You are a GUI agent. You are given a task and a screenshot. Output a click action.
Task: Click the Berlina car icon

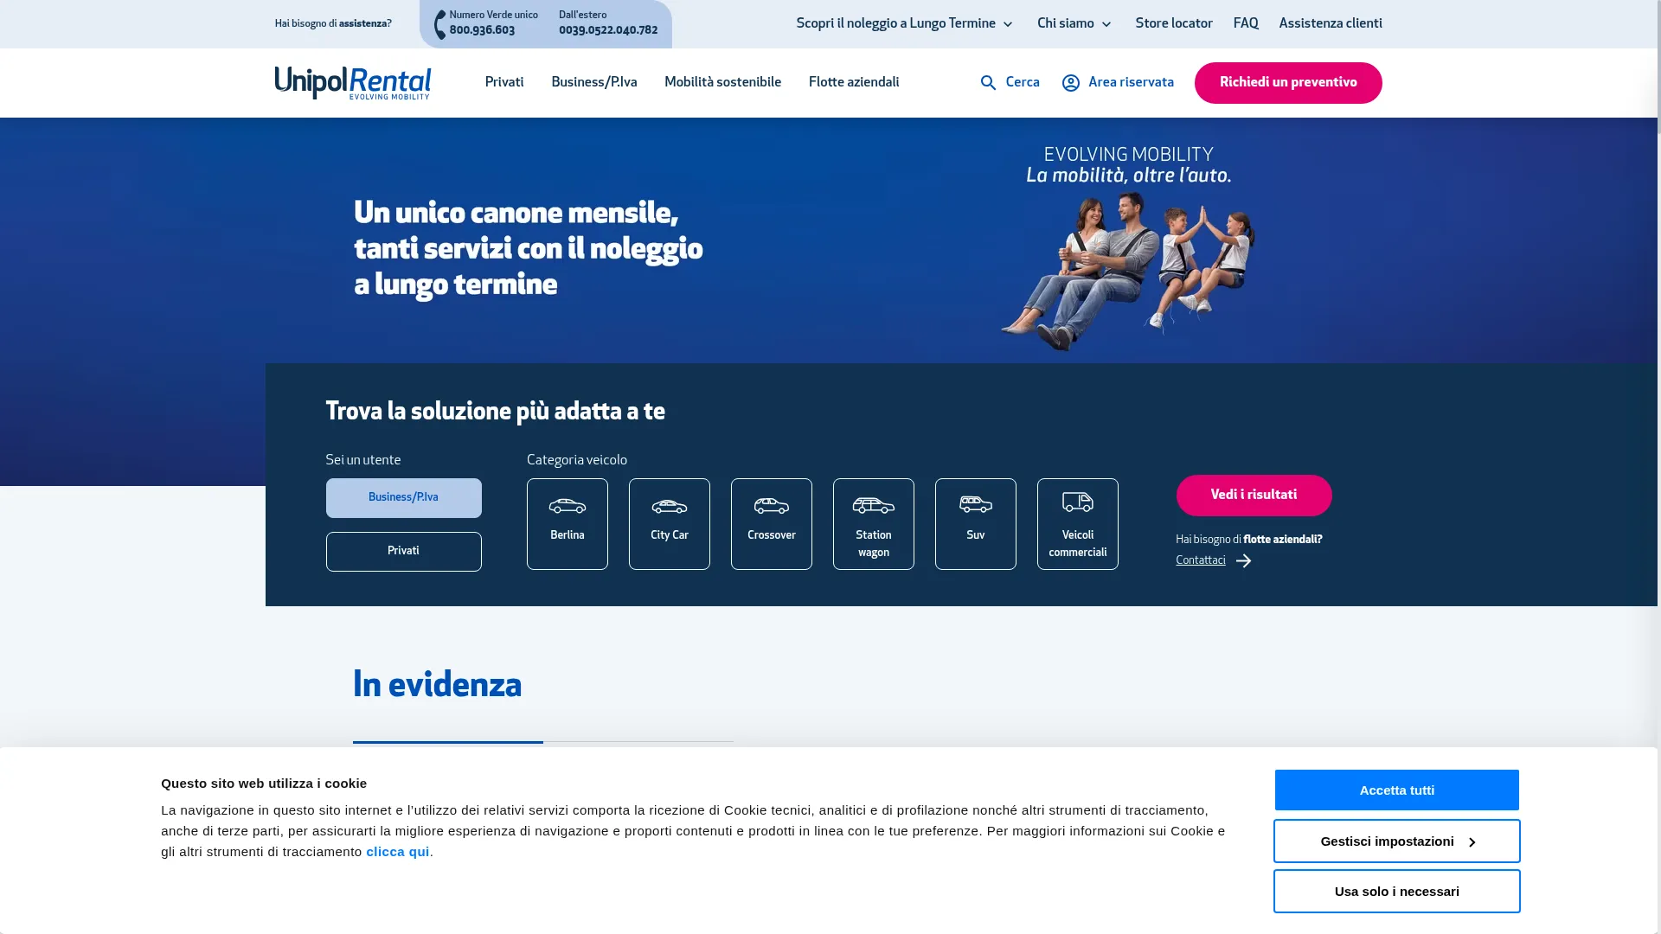568,506
